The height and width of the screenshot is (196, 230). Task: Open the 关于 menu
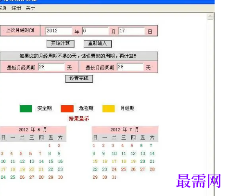pos(30,8)
